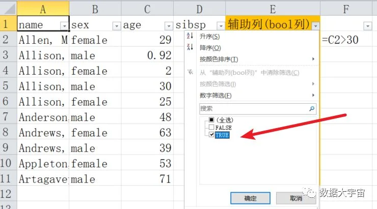
Task: Click age cell with value 53
Action: tap(147, 163)
